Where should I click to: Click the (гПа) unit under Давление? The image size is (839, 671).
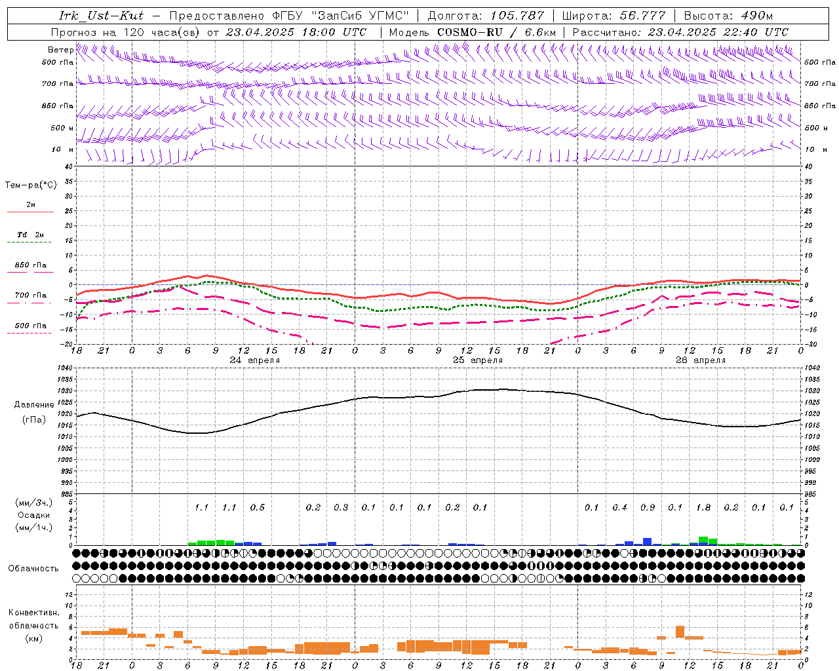(x=34, y=420)
